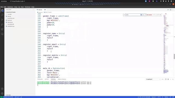175x98 pixels.
Task: Select Python interpreter in status bar
Action: tap(8, 97)
